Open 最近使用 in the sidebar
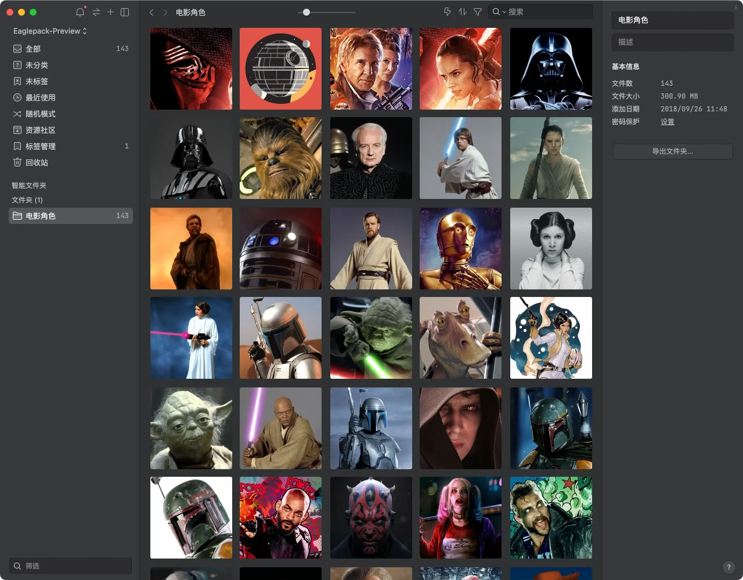 (71, 97)
